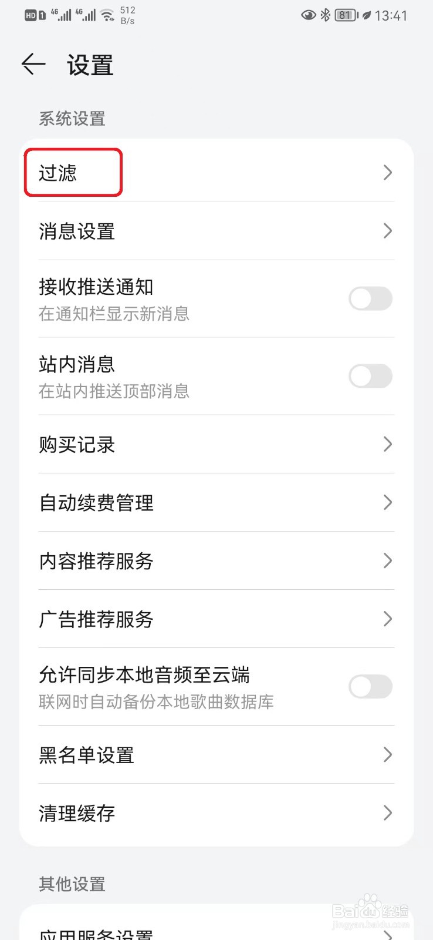
Task: Expand 消息设置 via its chevron
Action: (x=387, y=231)
